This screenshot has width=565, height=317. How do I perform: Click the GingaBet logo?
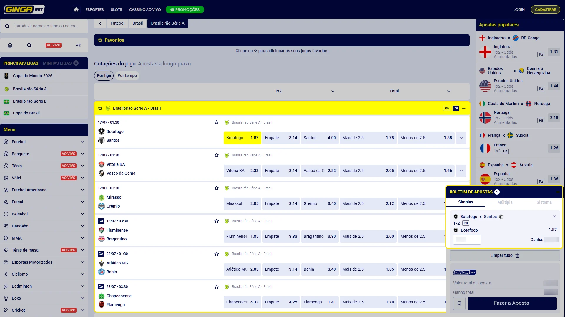(x=24, y=9)
